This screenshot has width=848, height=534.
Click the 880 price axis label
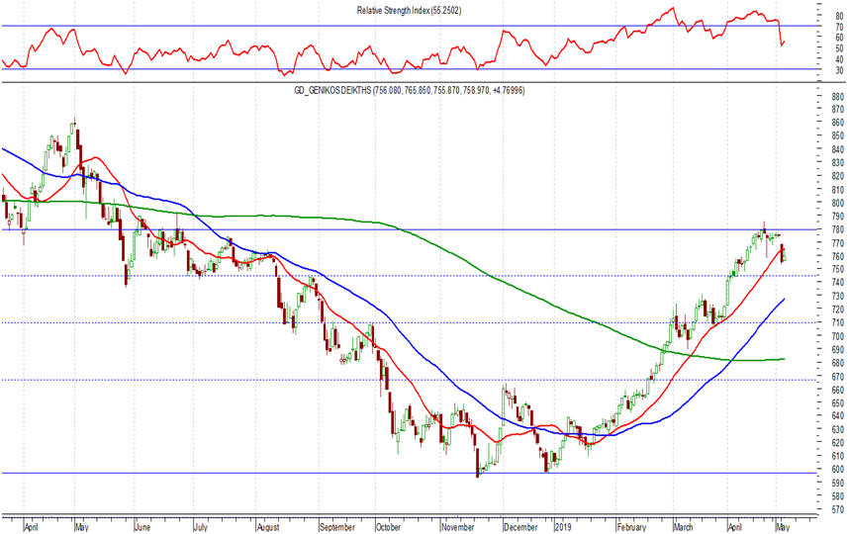click(838, 97)
